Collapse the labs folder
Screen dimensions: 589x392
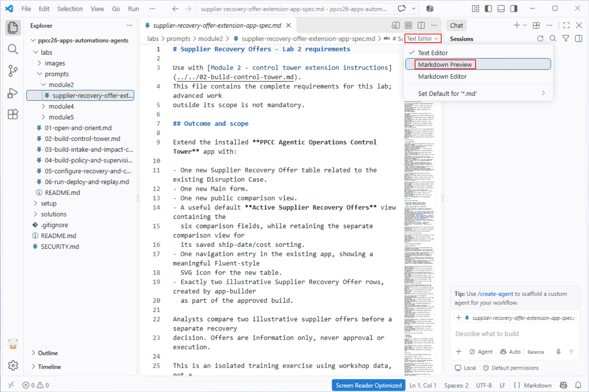[x=36, y=52]
